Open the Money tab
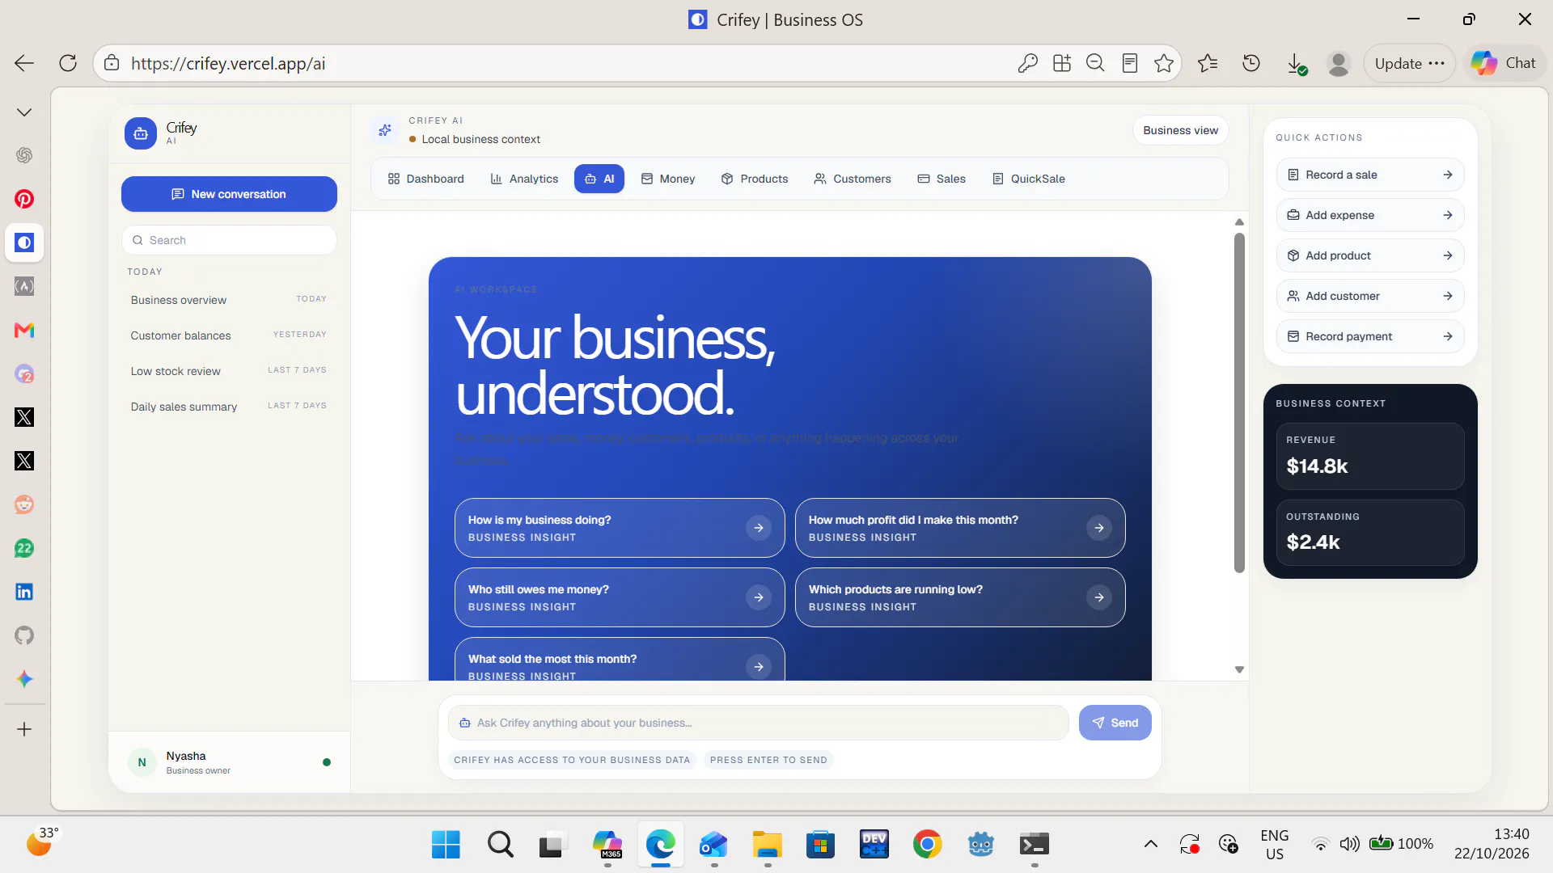Image resolution: width=1553 pixels, height=873 pixels. (x=668, y=179)
